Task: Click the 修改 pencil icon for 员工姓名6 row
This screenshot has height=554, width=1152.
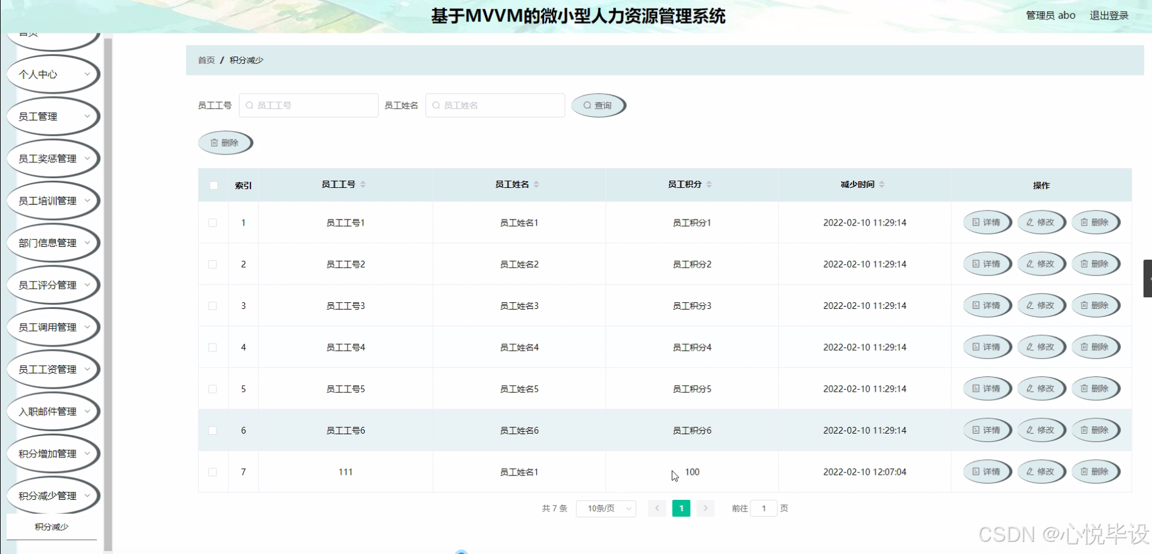Action: point(1030,429)
